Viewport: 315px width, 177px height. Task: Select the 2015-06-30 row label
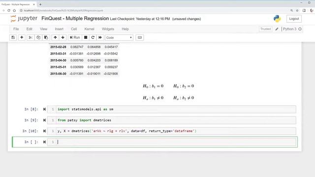click(x=58, y=74)
